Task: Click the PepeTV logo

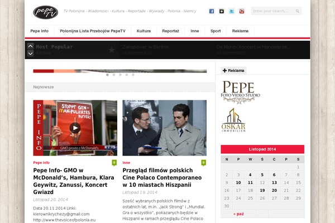Action: pyautogui.click(x=46, y=12)
